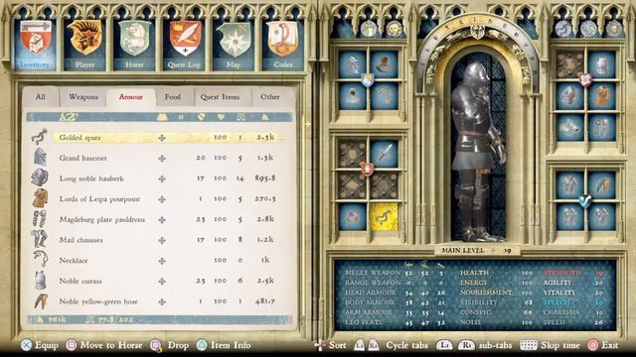
Task: Click the Sort button prompt
Action: coord(331,345)
